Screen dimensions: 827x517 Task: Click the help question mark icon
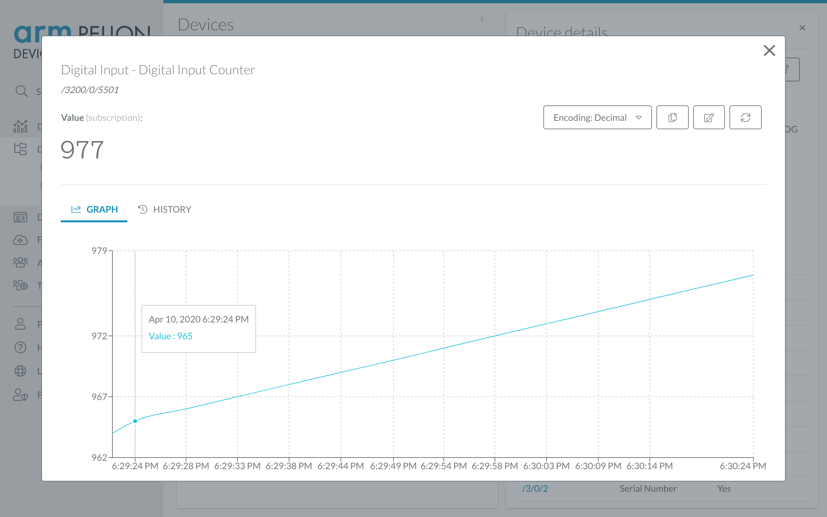coord(20,347)
